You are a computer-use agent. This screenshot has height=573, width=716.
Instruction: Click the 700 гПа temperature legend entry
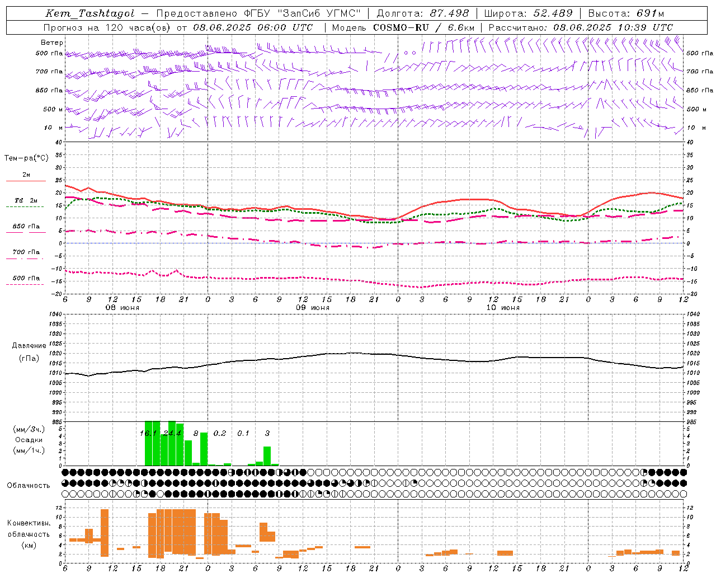pos(26,252)
